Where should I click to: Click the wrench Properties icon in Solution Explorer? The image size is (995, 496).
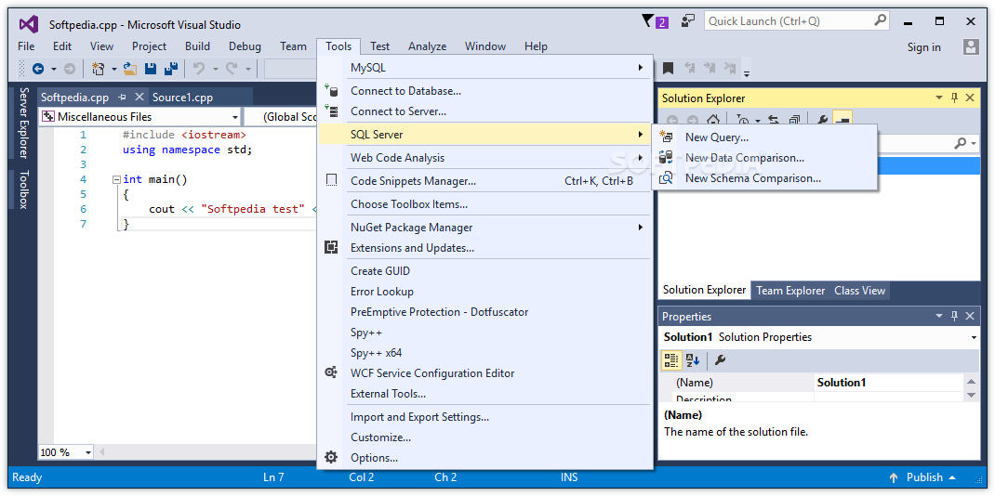pyautogui.click(x=821, y=119)
